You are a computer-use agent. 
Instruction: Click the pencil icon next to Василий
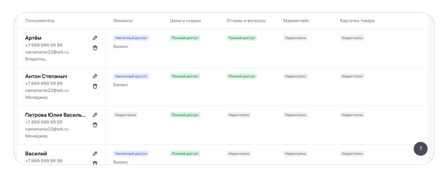coord(95,153)
